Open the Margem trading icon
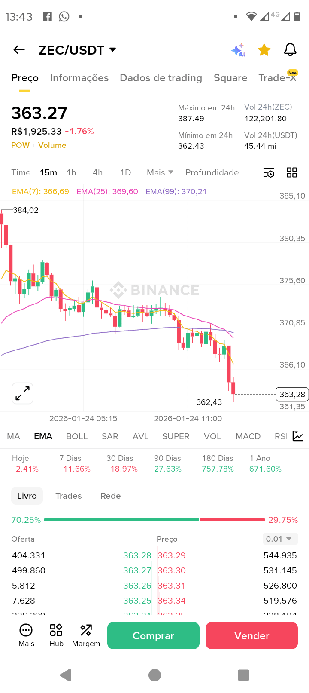The image size is (309, 693). [86, 635]
